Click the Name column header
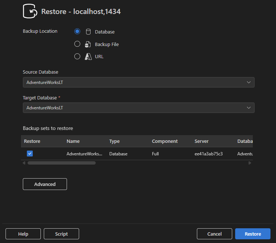The image size is (276, 243). pos(73,141)
